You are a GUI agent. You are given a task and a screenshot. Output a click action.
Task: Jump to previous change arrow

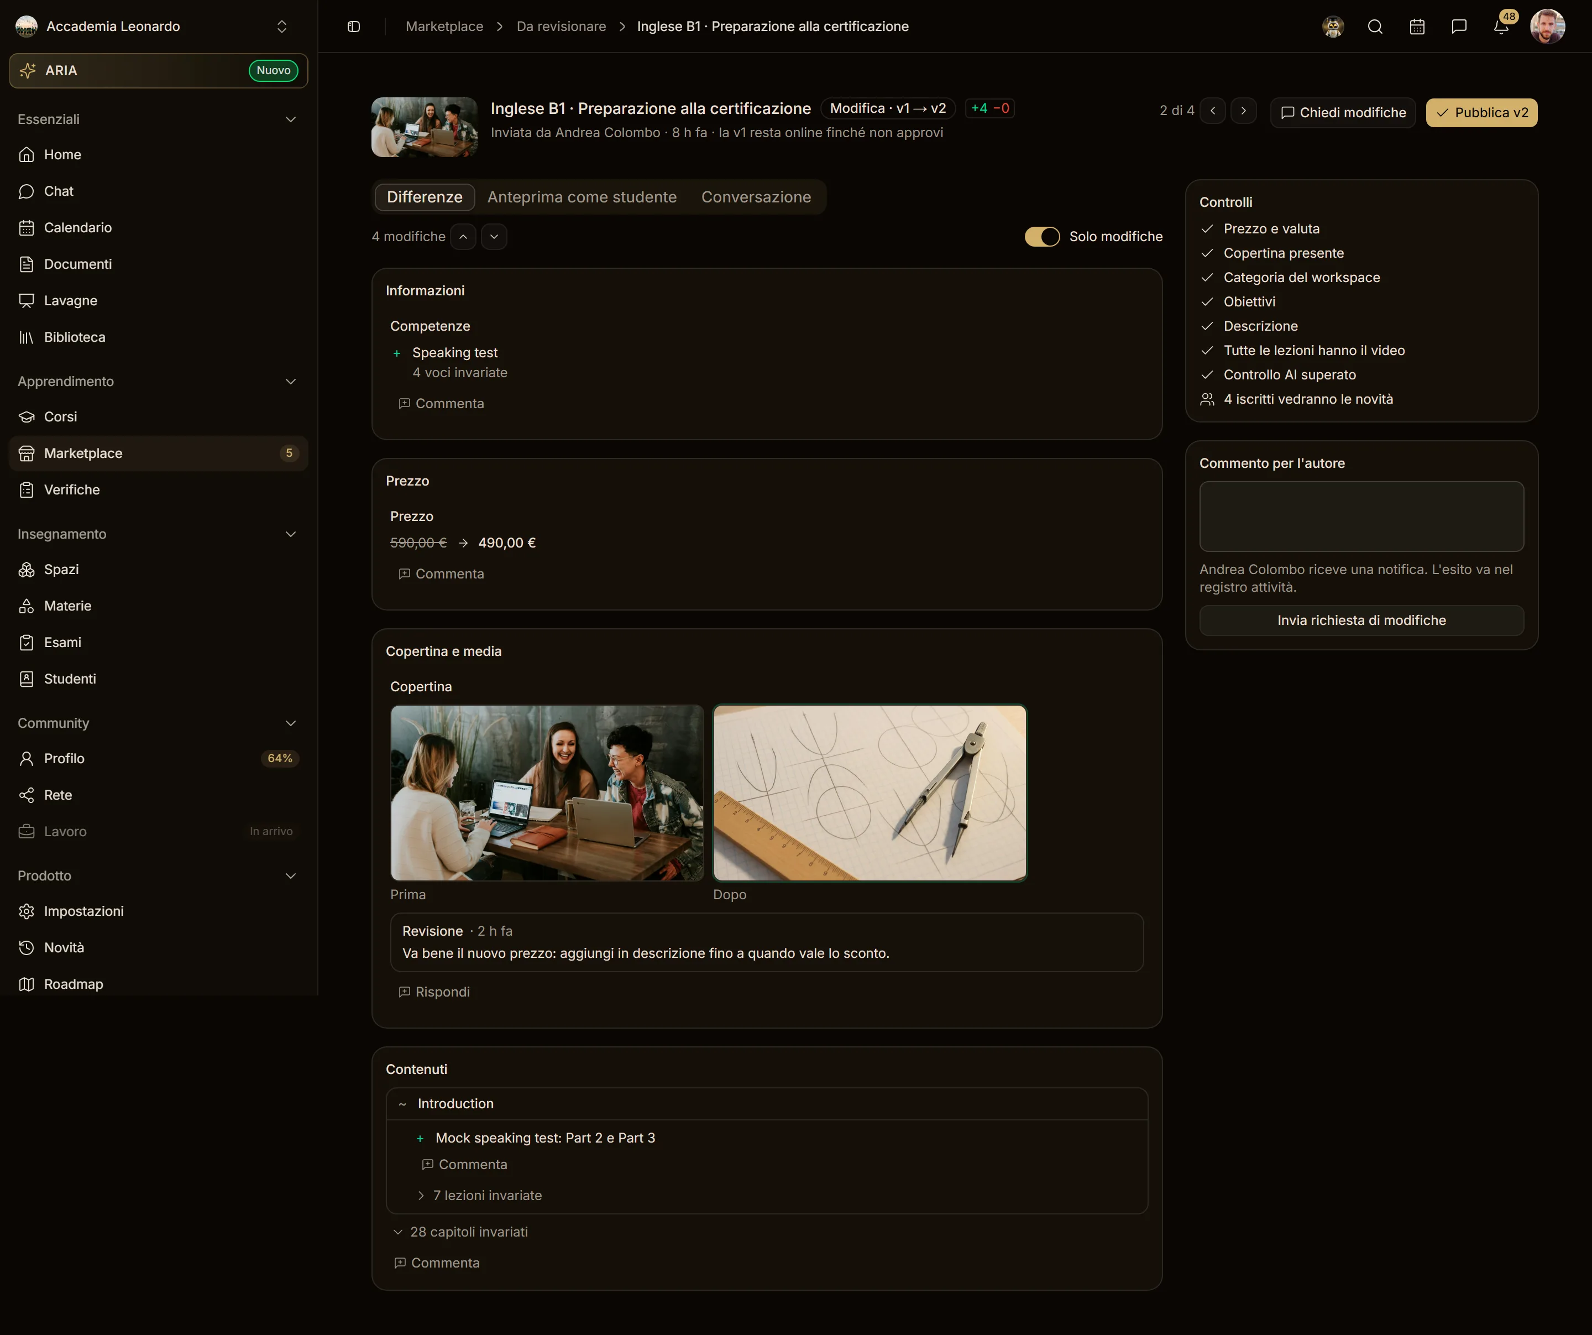point(463,237)
